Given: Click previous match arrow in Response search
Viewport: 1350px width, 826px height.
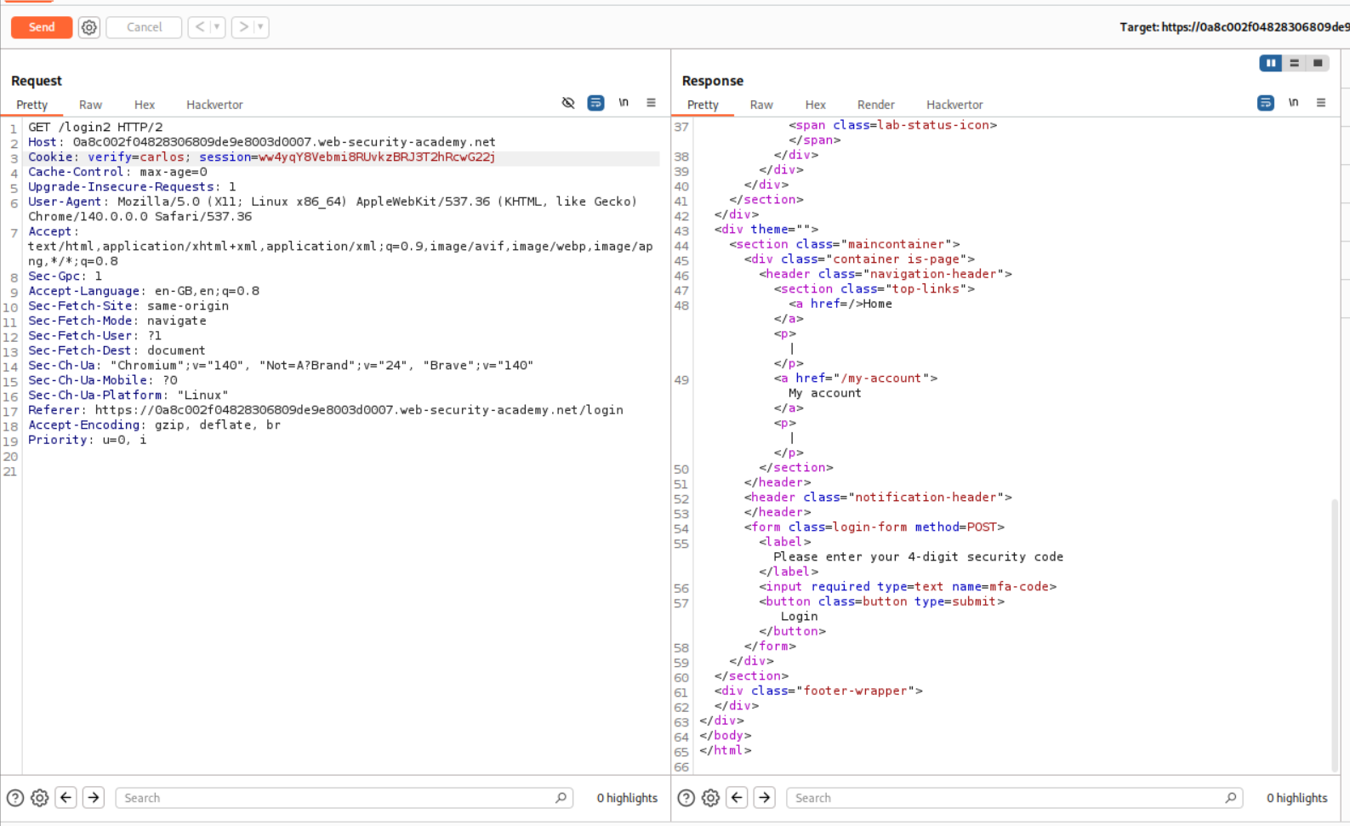Looking at the screenshot, I should (738, 798).
